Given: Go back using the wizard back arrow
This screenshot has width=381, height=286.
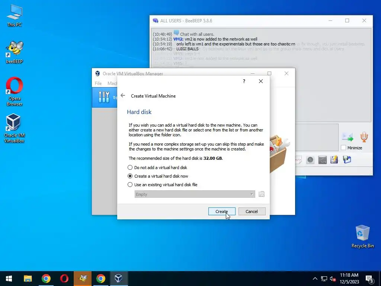Looking at the screenshot, I should [x=123, y=96].
